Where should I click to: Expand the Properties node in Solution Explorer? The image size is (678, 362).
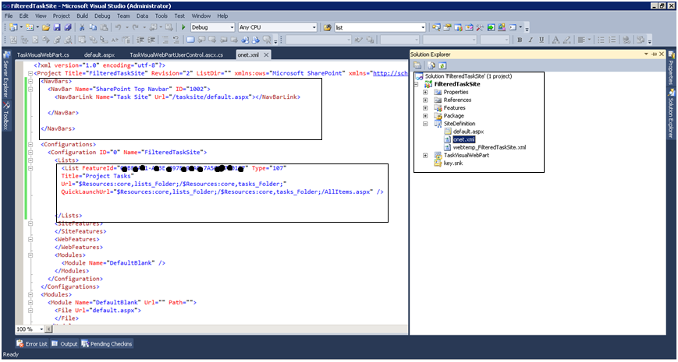[425, 92]
